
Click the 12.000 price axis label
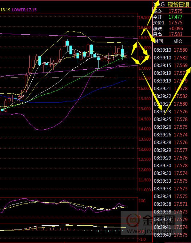[145, 170]
